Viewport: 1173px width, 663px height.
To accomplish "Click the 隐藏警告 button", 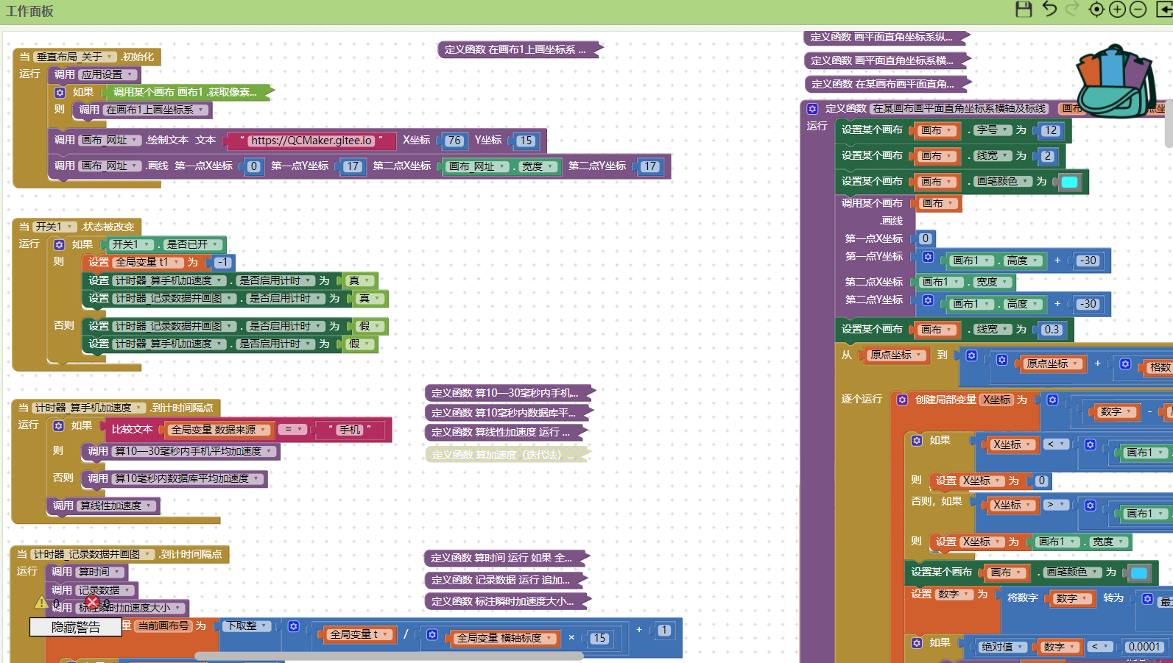I will point(75,627).
